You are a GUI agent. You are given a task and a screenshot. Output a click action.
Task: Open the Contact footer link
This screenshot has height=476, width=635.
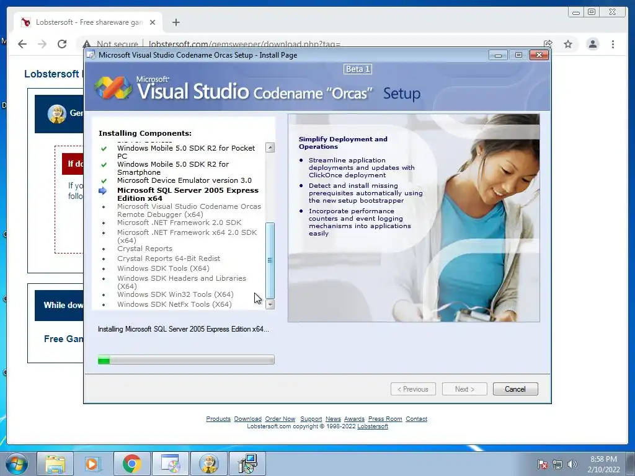point(416,419)
